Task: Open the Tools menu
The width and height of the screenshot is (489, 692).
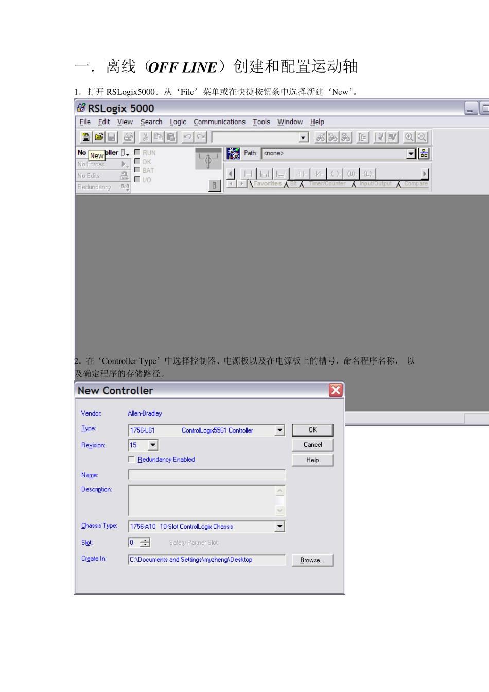Action: [x=261, y=122]
